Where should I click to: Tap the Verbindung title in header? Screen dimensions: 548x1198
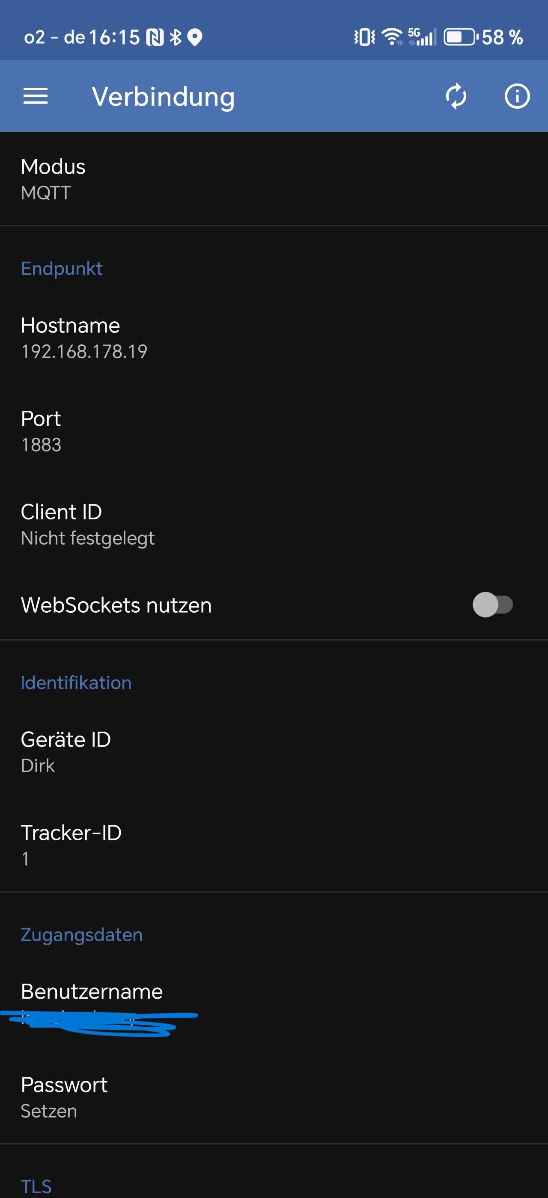[163, 97]
